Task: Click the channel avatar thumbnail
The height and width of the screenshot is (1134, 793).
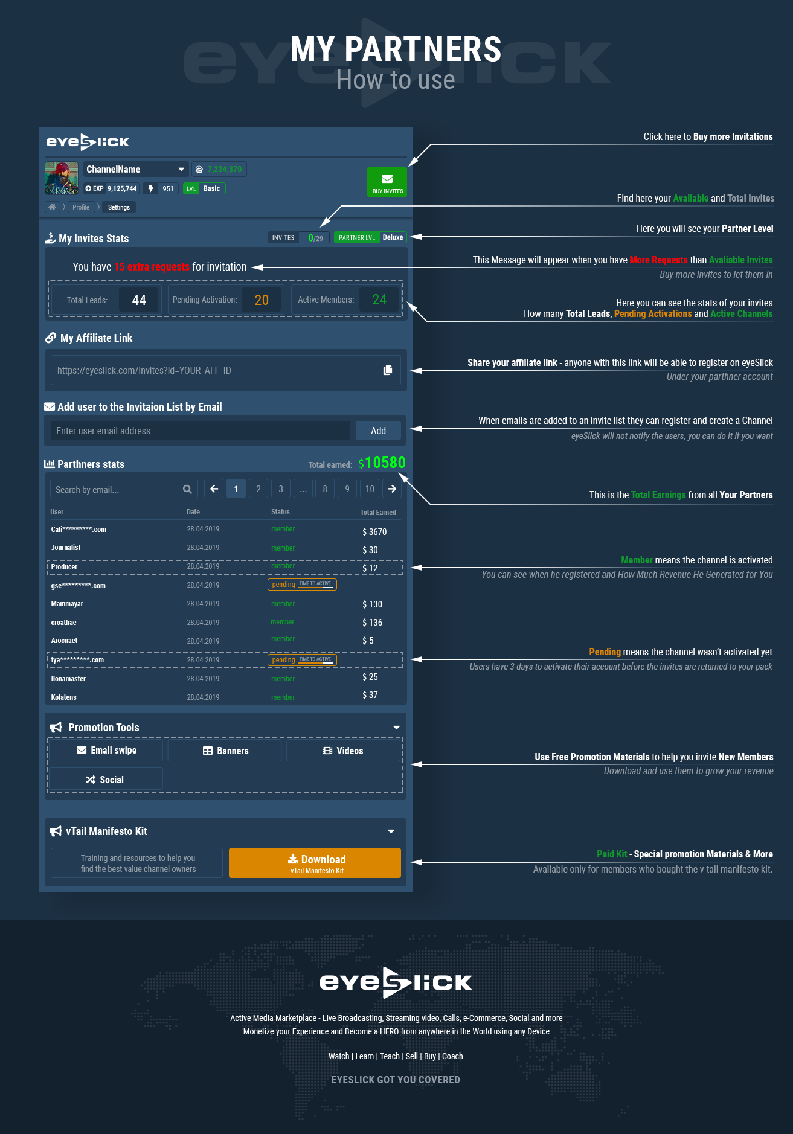Action: [62, 178]
